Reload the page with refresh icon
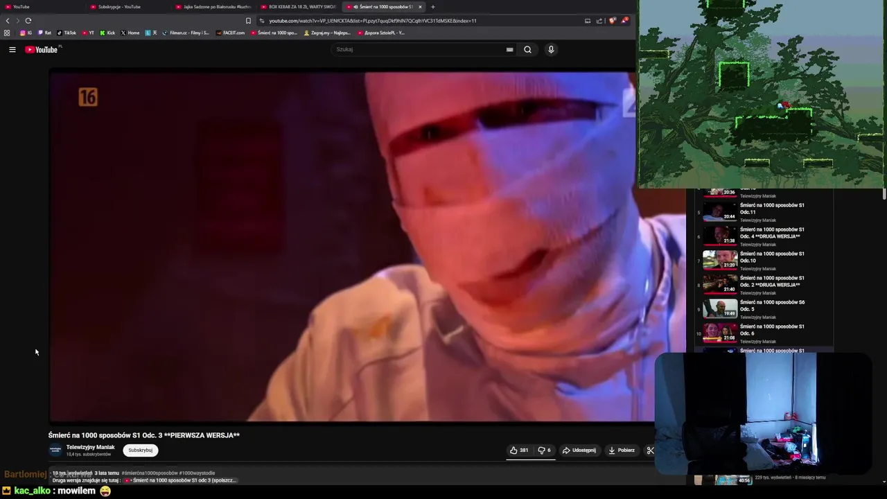The height and width of the screenshot is (499, 887). coord(28,21)
